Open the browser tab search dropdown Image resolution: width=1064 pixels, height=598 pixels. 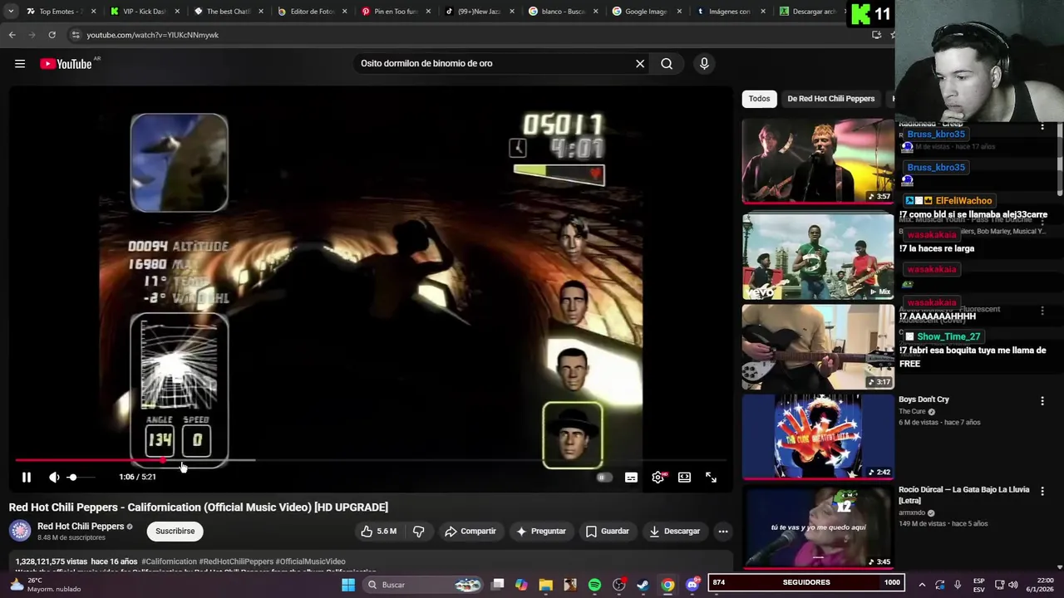pos(11,12)
